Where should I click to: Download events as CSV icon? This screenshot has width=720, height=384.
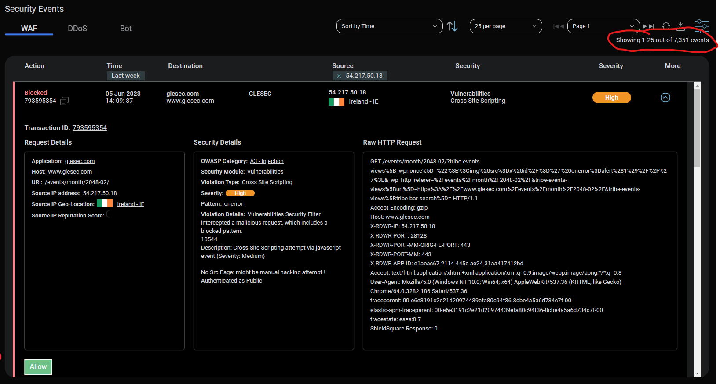tap(680, 26)
